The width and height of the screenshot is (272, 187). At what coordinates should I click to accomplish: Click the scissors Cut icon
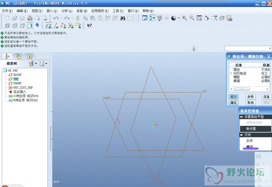[78, 18]
